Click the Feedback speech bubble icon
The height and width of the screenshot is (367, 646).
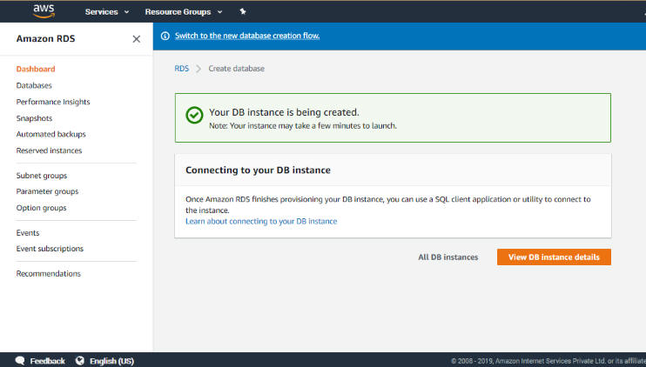point(19,361)
